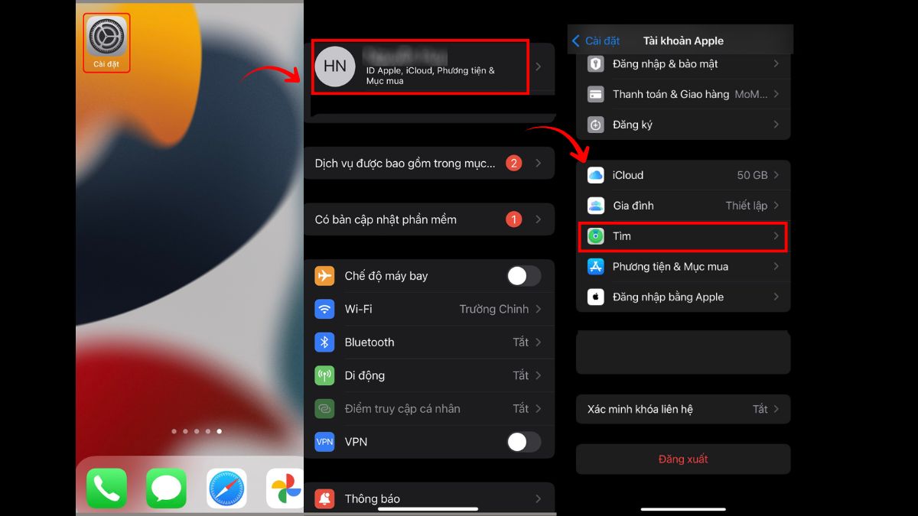Toggle Chế độ máy bay switch

tap(524, 276)
